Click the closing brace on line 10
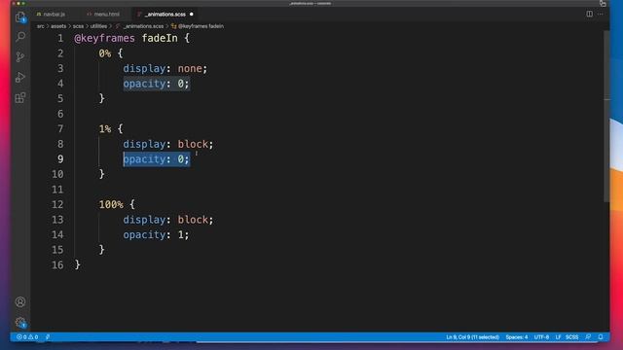 (x=101, y=174)
